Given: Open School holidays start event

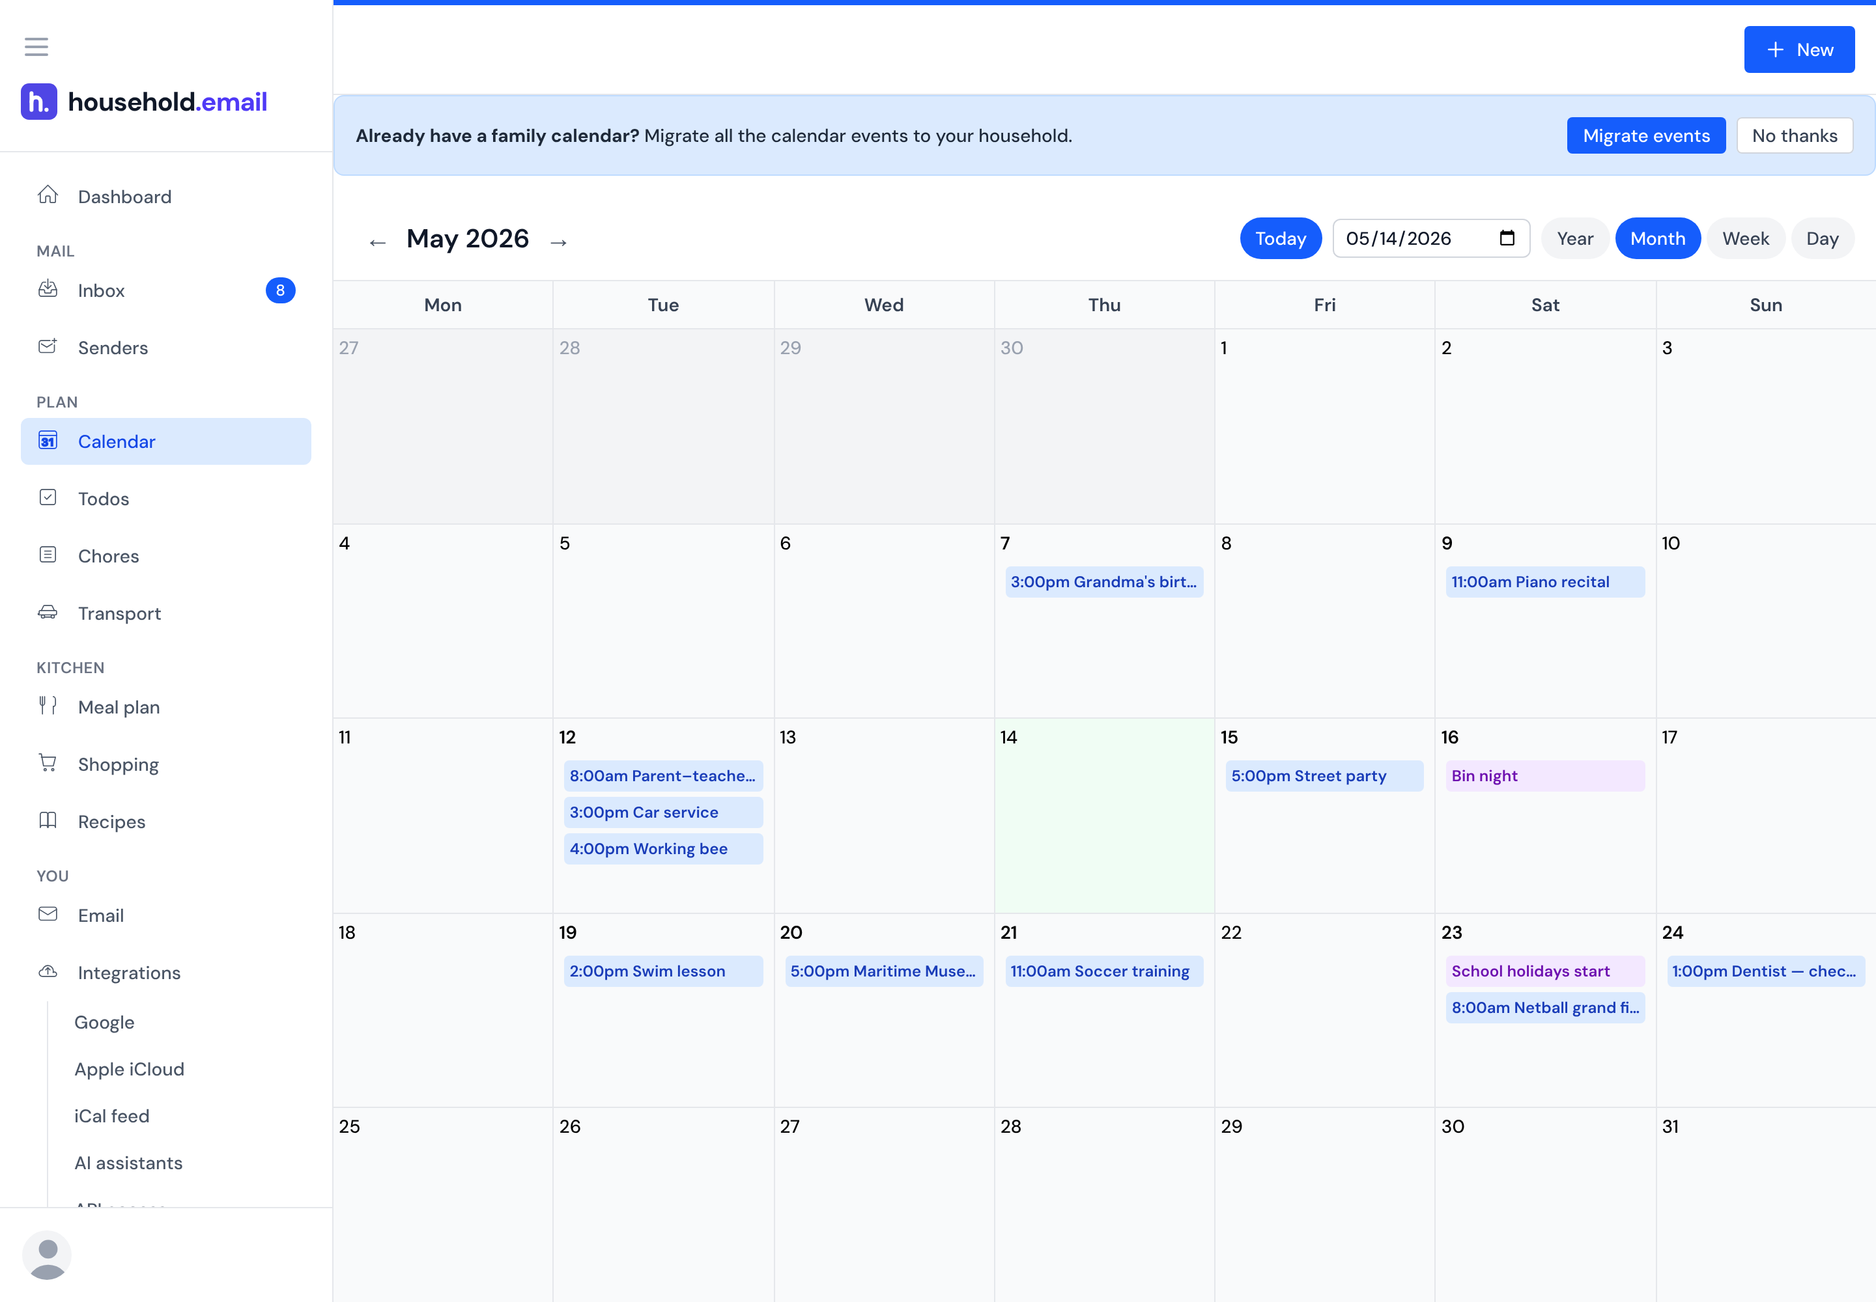Looking at the screenshot, I should pos(1544,971).
